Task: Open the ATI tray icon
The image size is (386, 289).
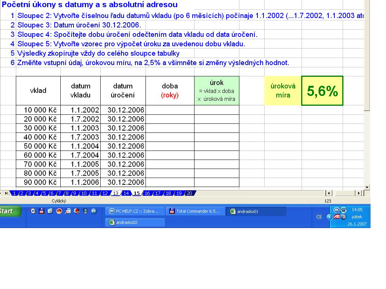Action: coord(337,217)
